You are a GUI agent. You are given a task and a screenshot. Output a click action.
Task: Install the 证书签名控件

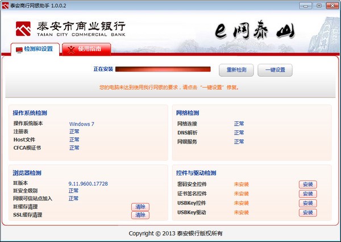click(307, 194)
